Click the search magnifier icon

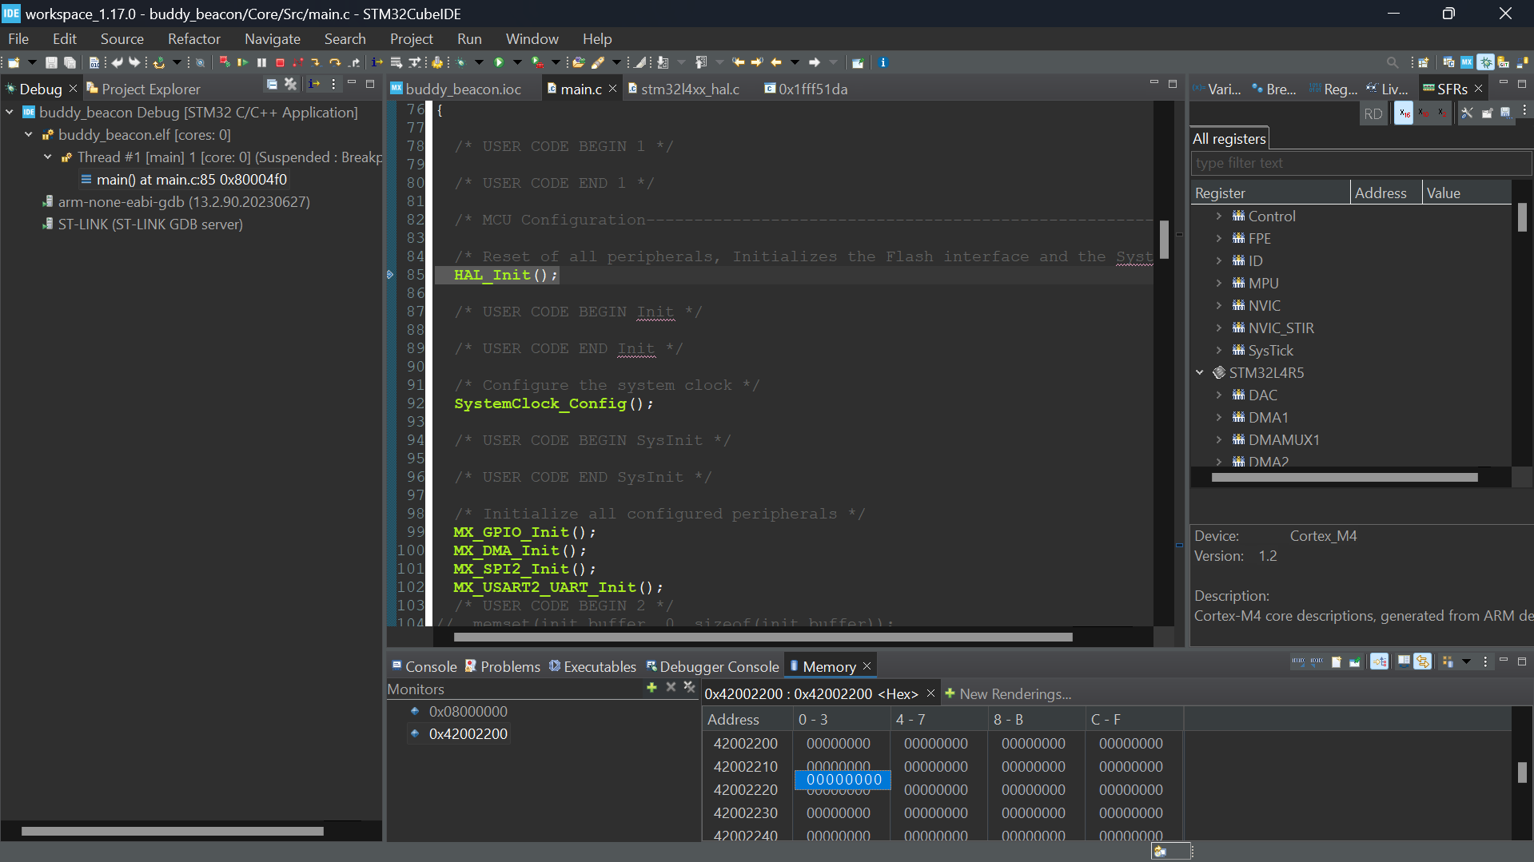pos(1393,62)
